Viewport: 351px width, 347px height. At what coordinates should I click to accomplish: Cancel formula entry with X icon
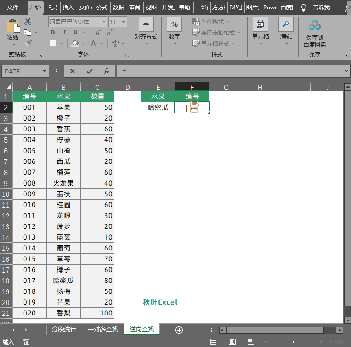click(73, 71)
